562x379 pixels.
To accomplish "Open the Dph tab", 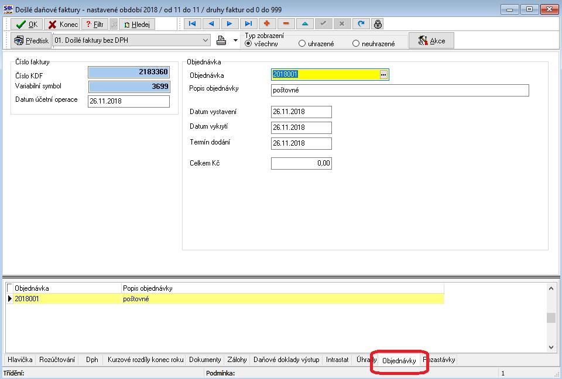I will point(92,359).
